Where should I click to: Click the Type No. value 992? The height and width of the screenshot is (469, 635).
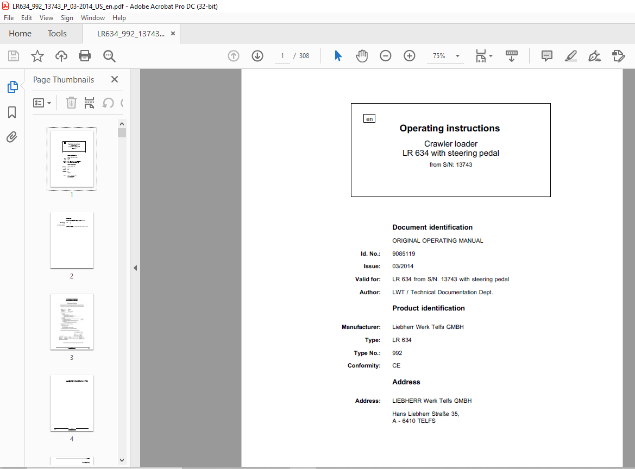[x=397, y=353]
